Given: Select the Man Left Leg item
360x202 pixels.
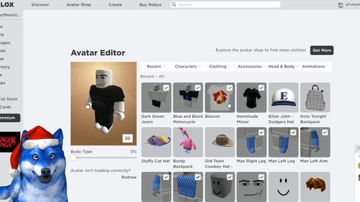Looking at the screenshot, I should pos(283,142).
